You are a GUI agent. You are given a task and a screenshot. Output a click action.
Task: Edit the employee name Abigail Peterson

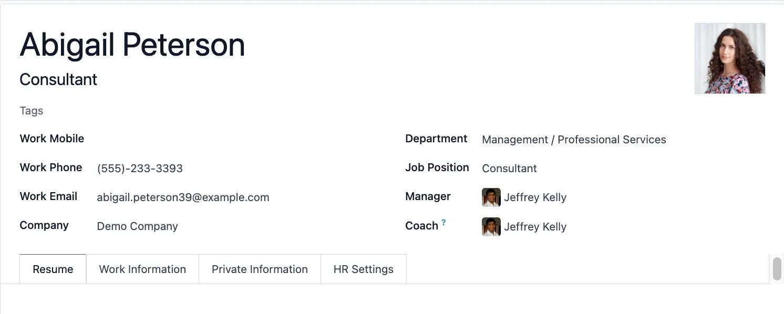coord(132,45)
